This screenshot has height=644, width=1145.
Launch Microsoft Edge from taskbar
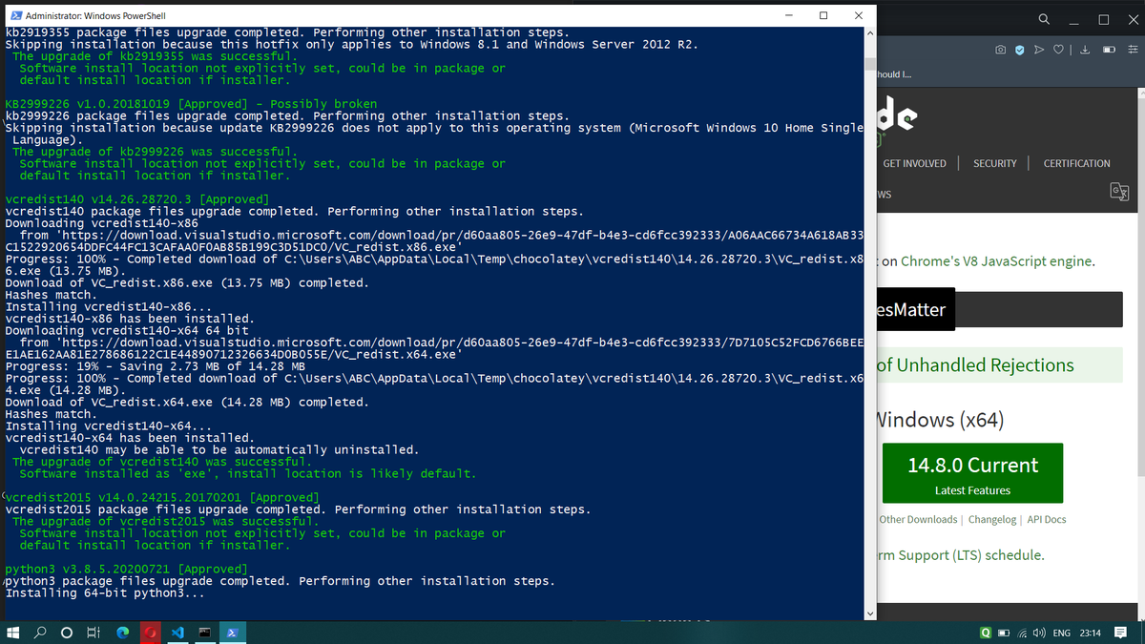click(x=122, y=633)
